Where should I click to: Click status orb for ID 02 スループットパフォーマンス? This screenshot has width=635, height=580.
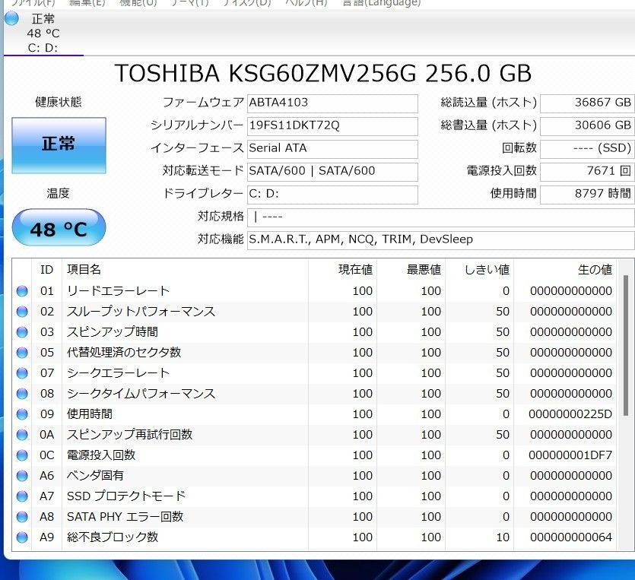pyautogui.click(x=22, y=312)
